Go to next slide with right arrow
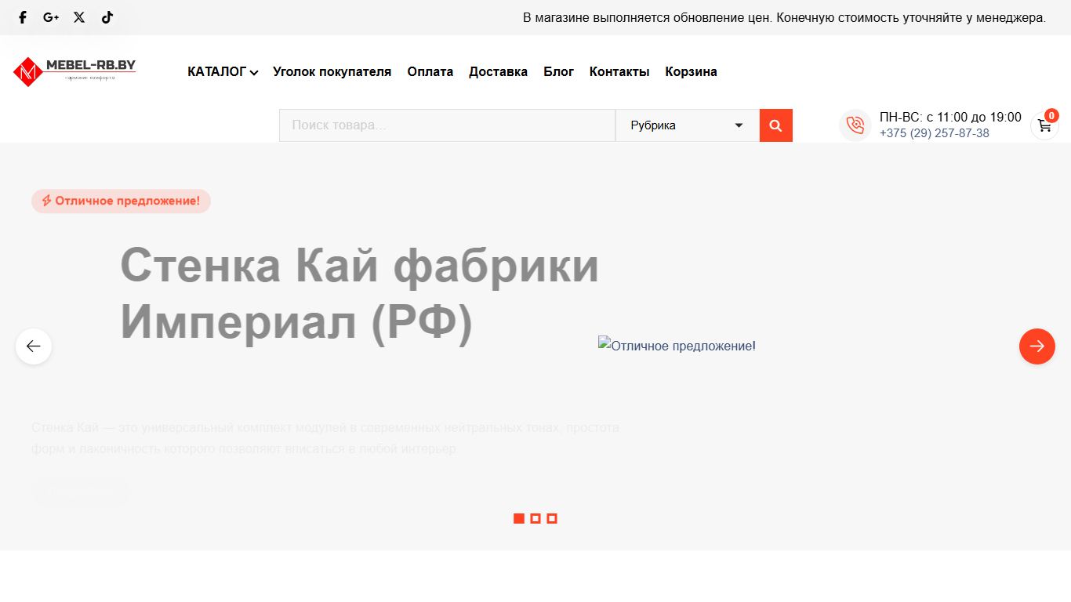 1037,346
